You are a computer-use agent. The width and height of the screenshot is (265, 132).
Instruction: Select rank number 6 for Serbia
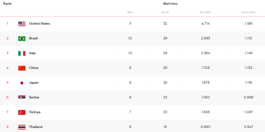(x=7, y=97)
